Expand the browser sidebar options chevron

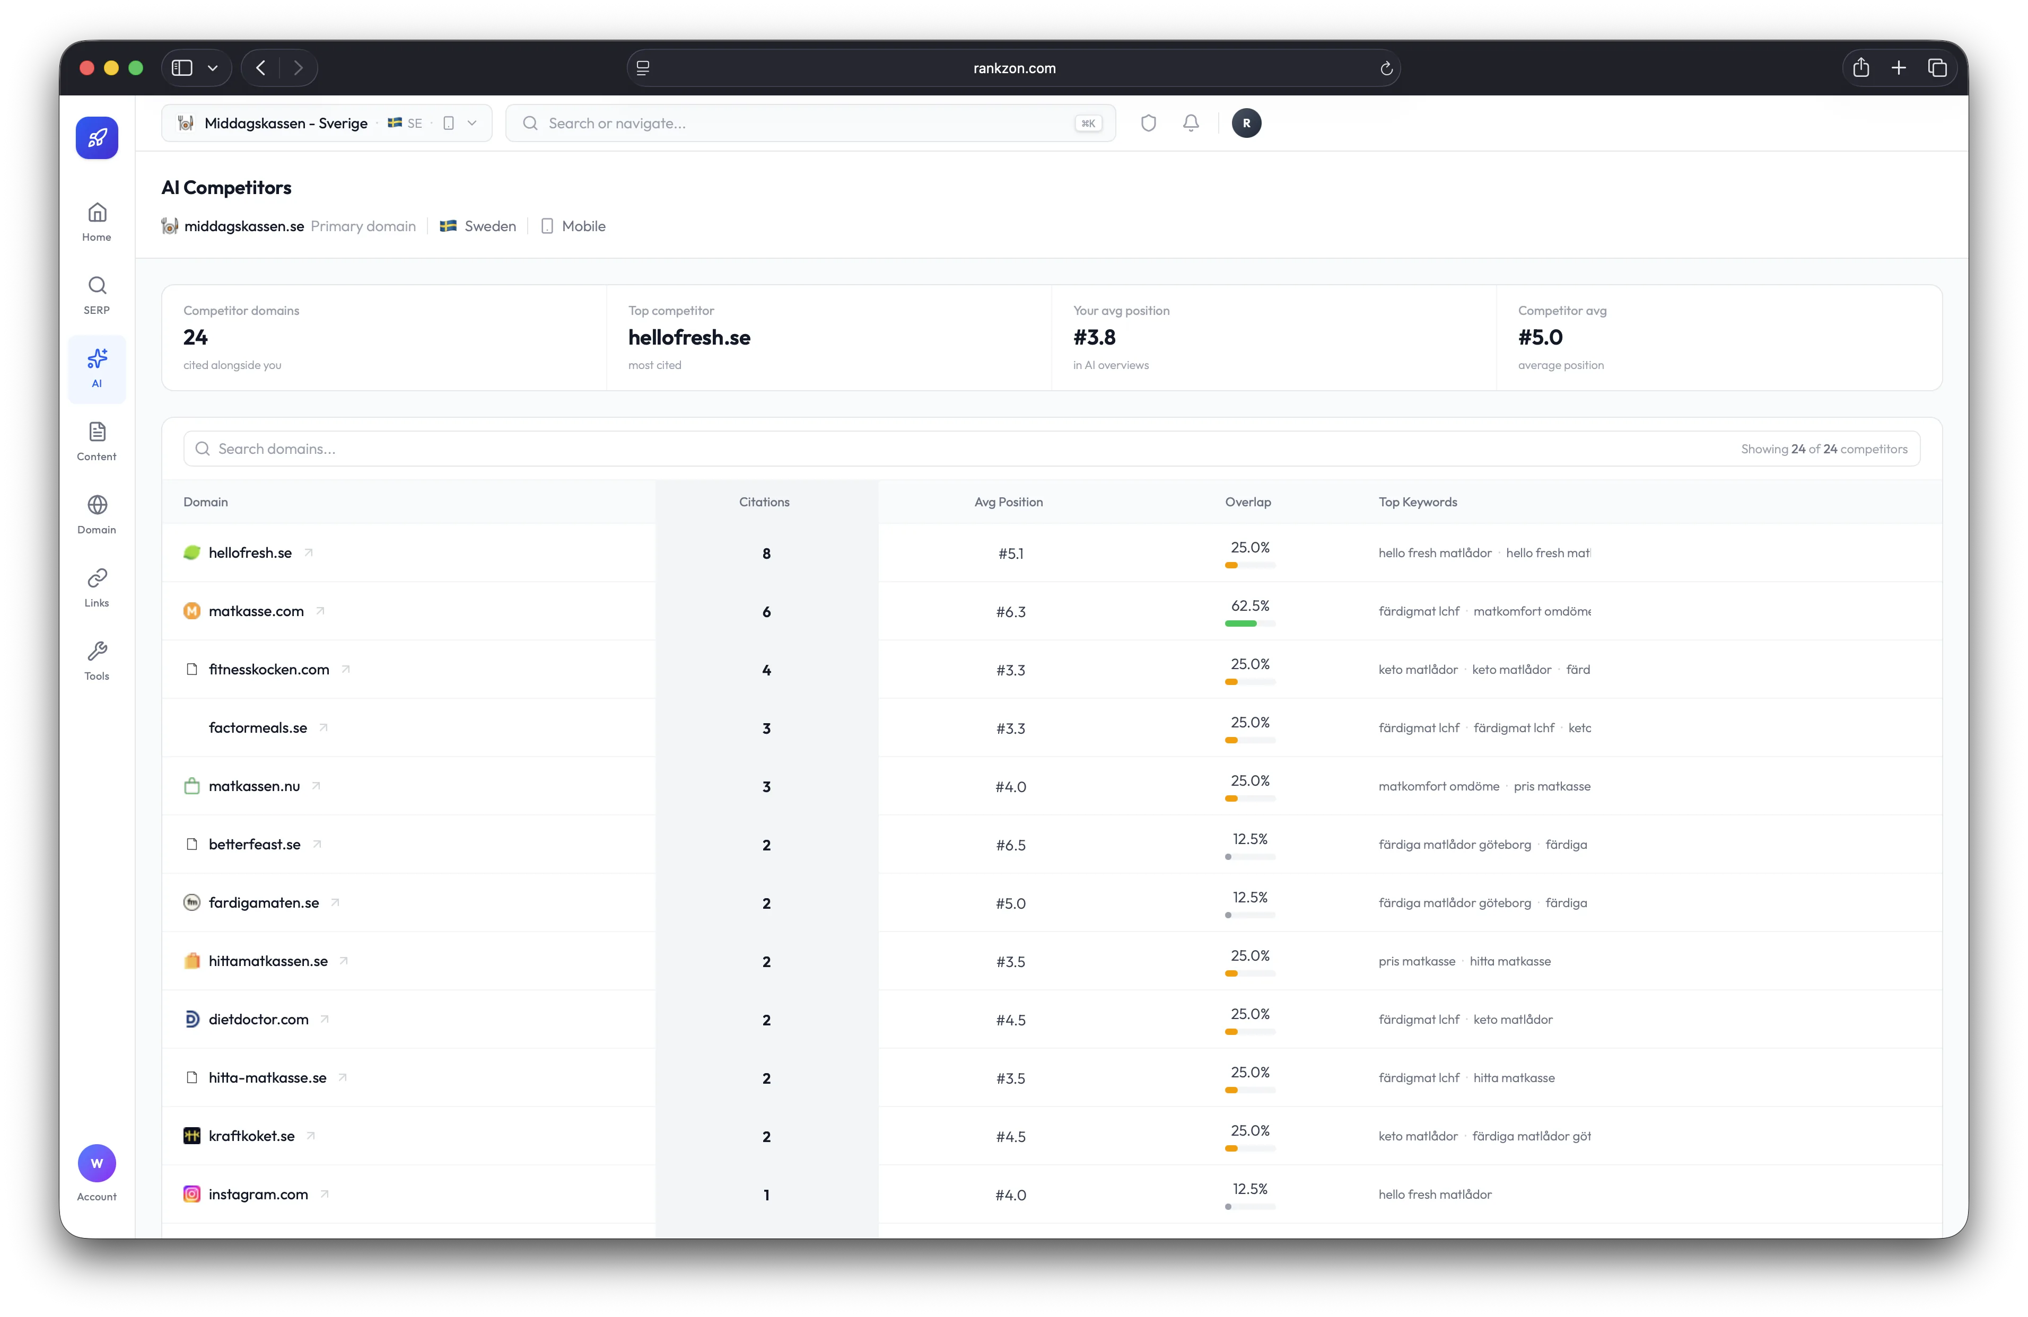click(x=213, y=68)
